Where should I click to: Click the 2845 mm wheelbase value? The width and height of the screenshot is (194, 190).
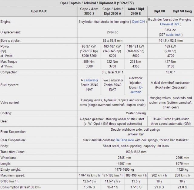tap(124, 158)
